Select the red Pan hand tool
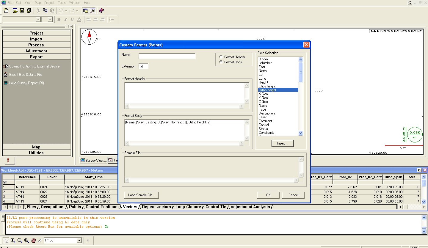This screenshot has width=428, height=248. [34, 240]
